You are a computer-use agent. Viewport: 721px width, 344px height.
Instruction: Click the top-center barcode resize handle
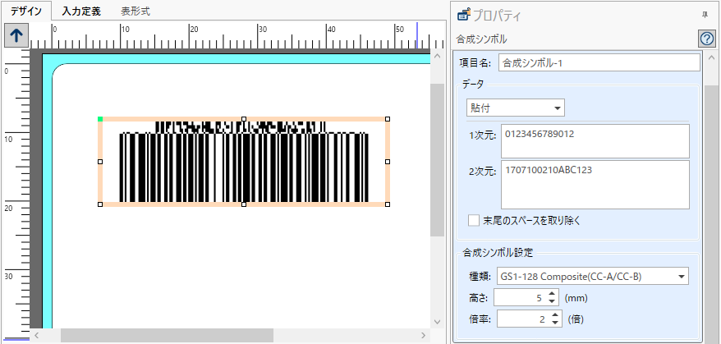(x=244, y=119)
